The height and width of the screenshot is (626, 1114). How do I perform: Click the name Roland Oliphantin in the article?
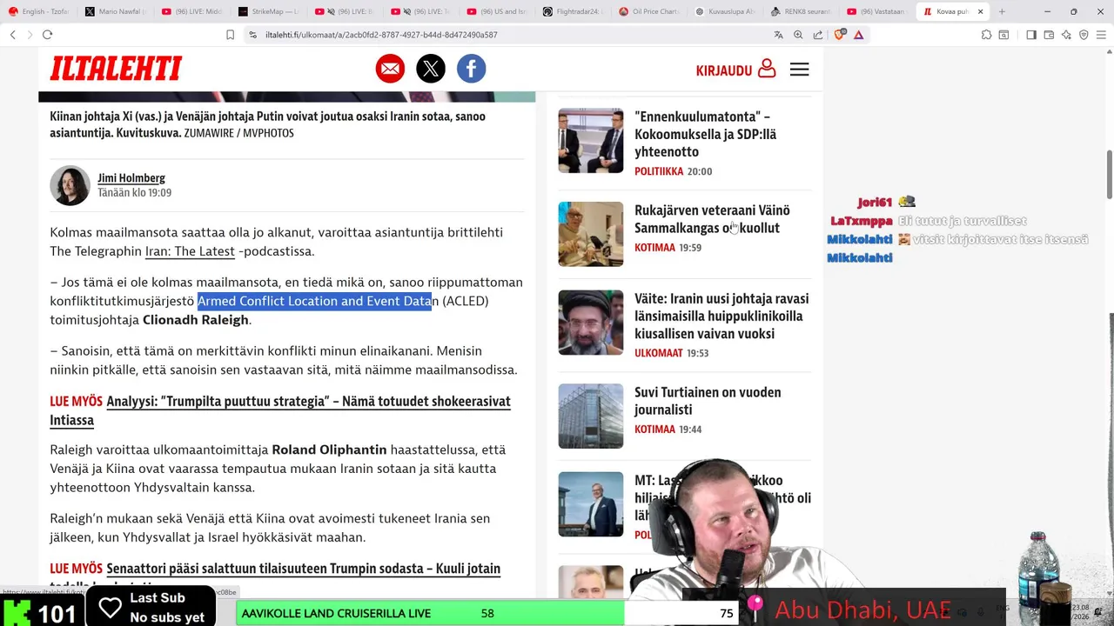click(x=329, y=450)
